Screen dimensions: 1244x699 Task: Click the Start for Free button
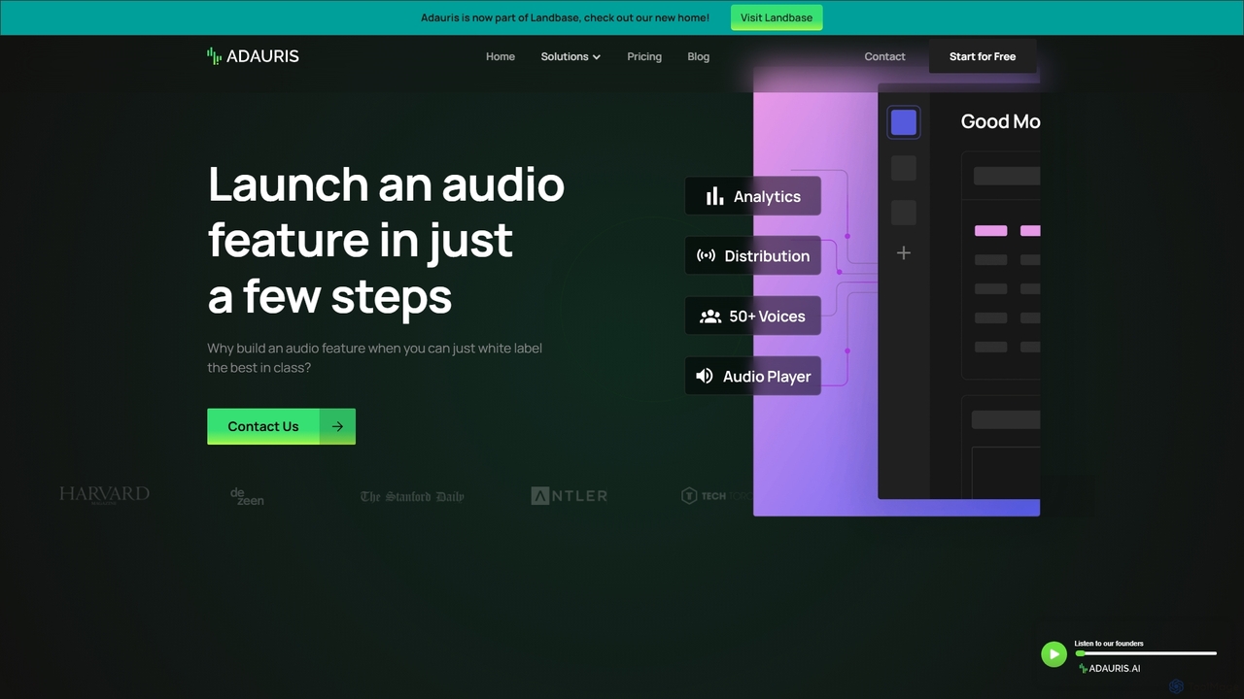(x=983, y=56)
